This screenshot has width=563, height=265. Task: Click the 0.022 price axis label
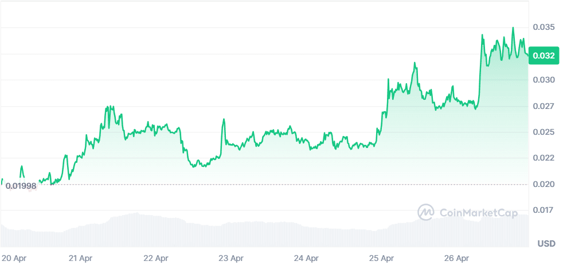coord(543,158)
